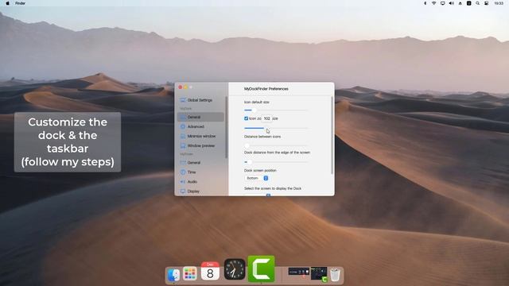Click the dark square icon in menu bar
Viewport: 509px width, 286px height.
(468, 3)
